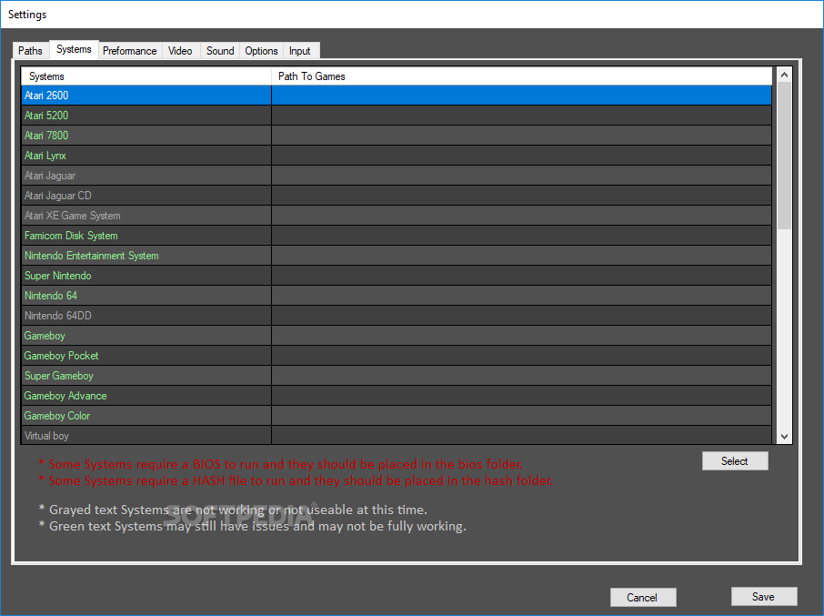Open the Options tab
This screenshot has height=616, width=824.
tap(261, 50)
